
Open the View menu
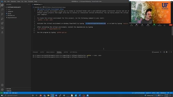click(19, 1)
